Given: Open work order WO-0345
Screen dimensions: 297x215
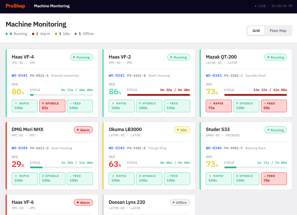Looking at the screenshot, I should pyautogui.click(x=116, y=148).
